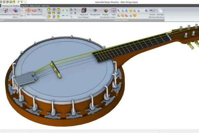Click the top-middle wireframe cube in the View Orientation grid
The height and width of the screenshot is (133, 199).
[x=54, y=9]
